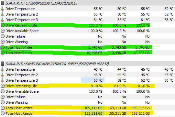Click gauge icon of CT2000P5SSD8 Drive Warning row

[3, 42]
